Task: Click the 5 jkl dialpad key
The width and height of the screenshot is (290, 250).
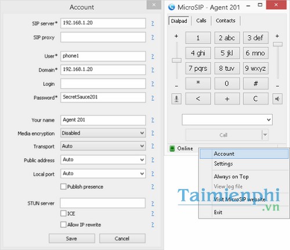Action: [x=227, y=53]
